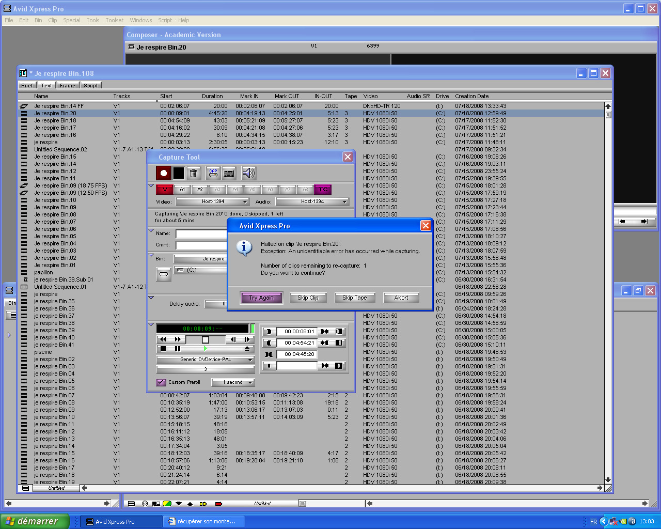Collapse the Name section triangle

[x=151, y=230]
